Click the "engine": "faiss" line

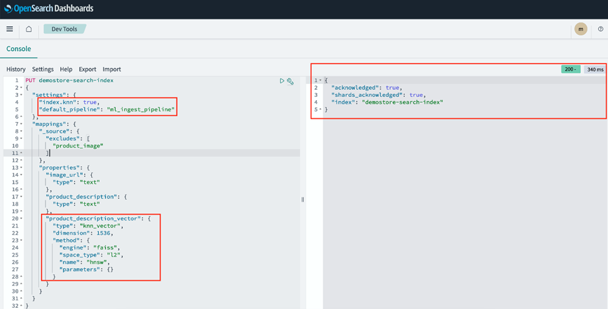pyautogui.click(x=89, y=248)
